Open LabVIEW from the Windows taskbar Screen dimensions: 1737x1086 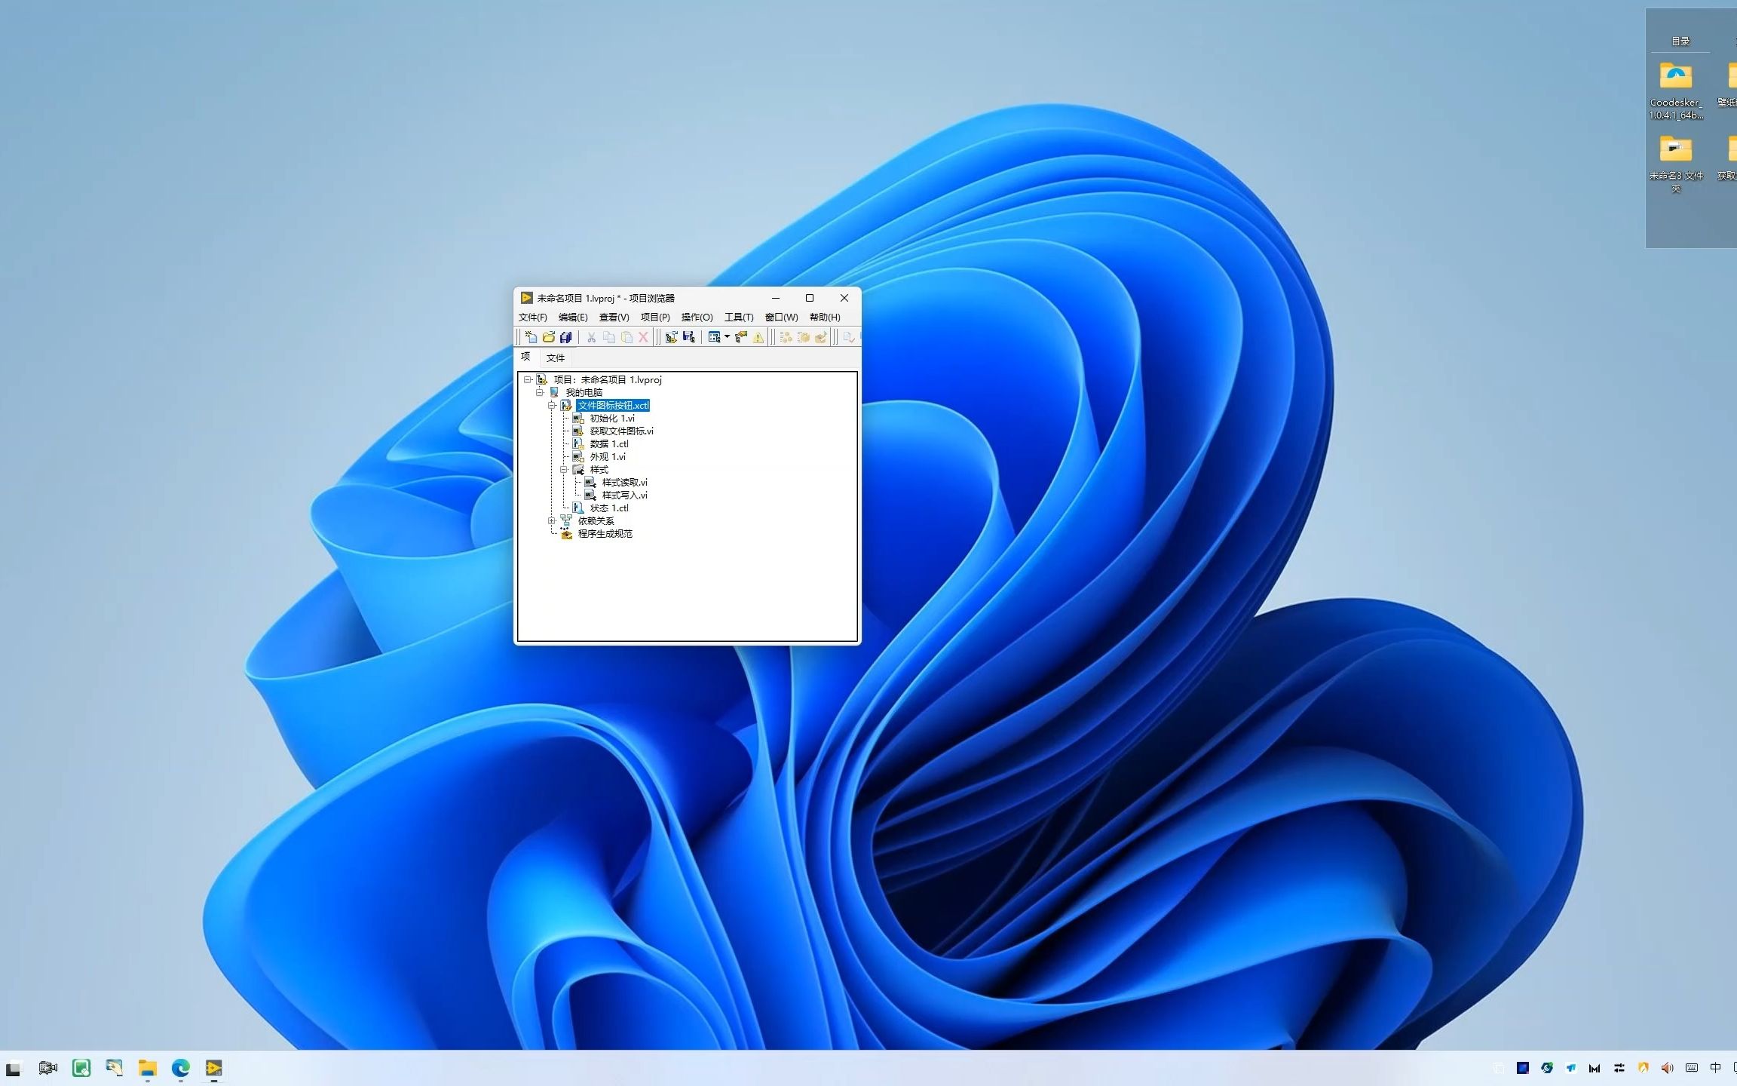(x=213, y=1068)
